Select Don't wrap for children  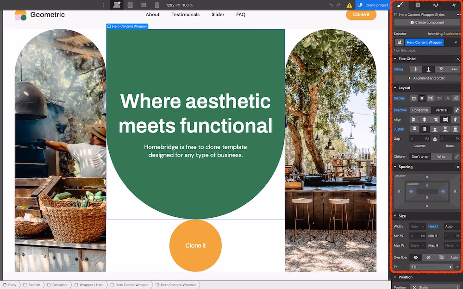pos(420,157)
